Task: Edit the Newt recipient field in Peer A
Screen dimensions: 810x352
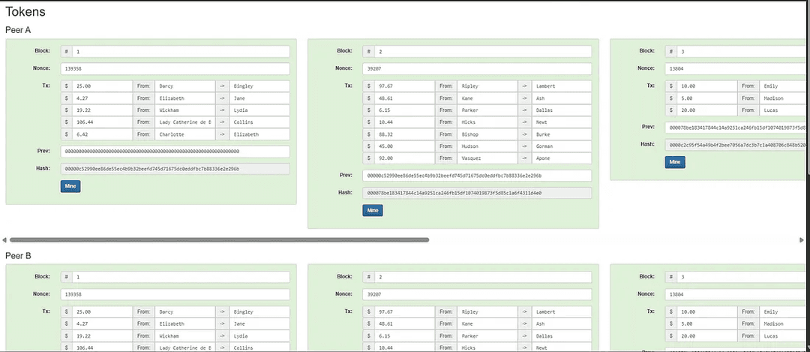Action: click(x=562, y=122)
